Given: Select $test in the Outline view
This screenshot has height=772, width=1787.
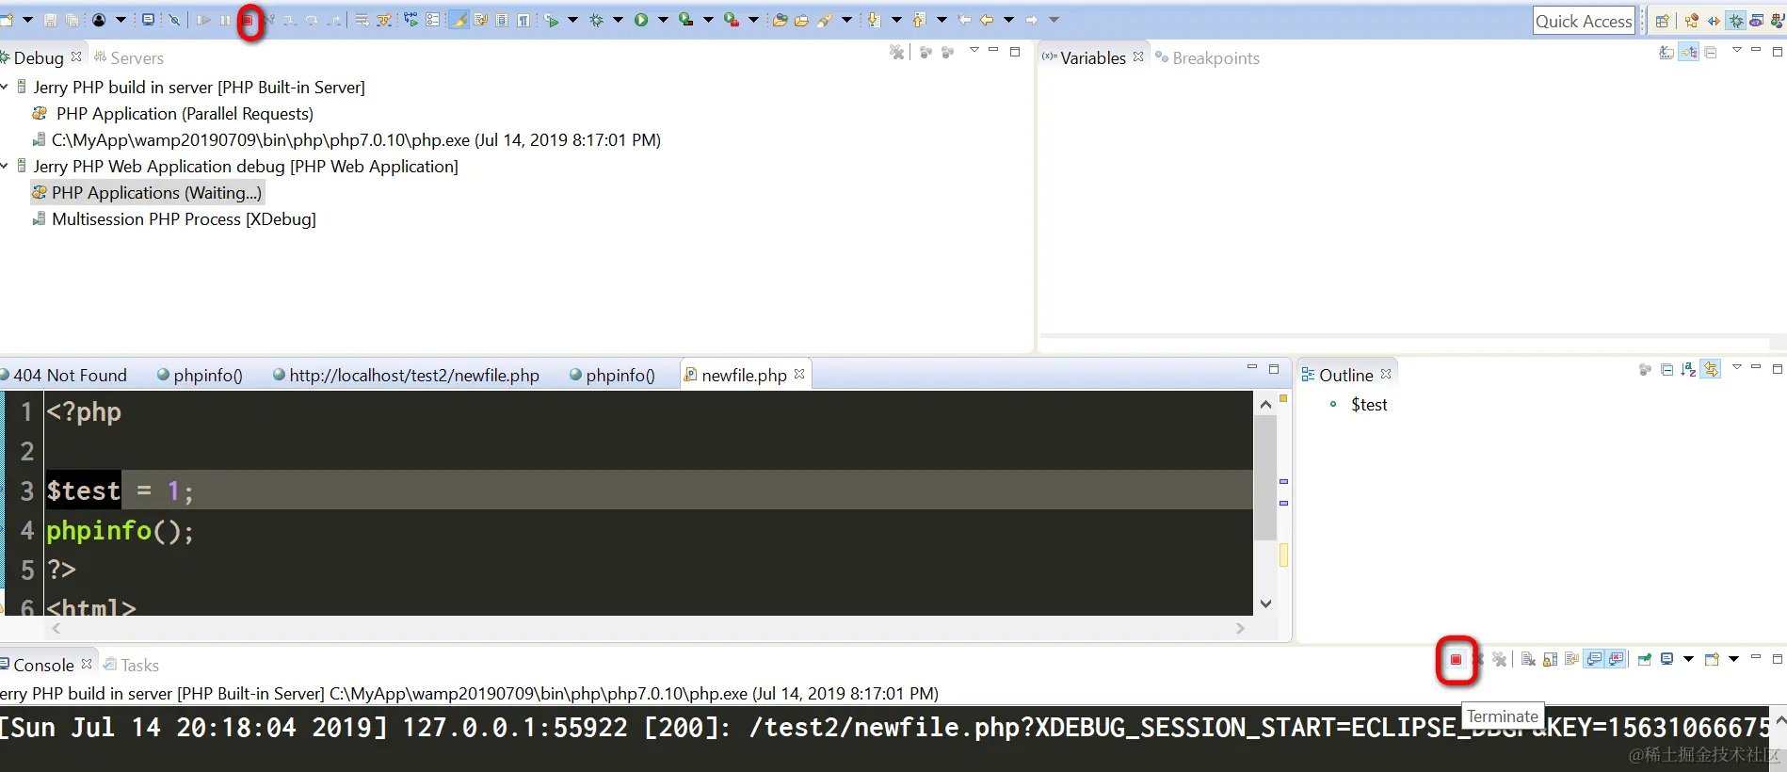Looking at the screenshot, I should (1368, 404).
